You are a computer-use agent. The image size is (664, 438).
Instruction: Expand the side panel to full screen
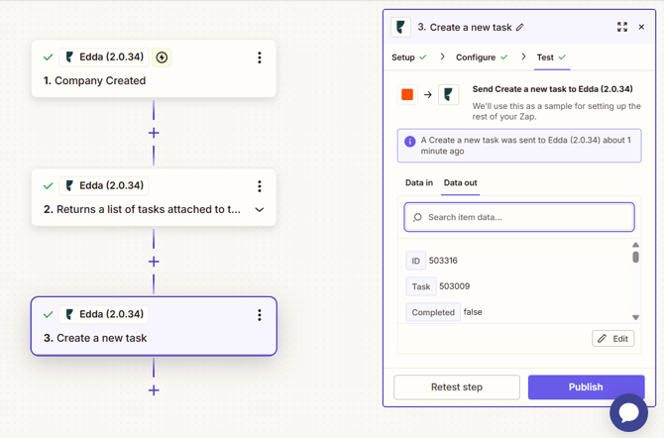point(622,27)
